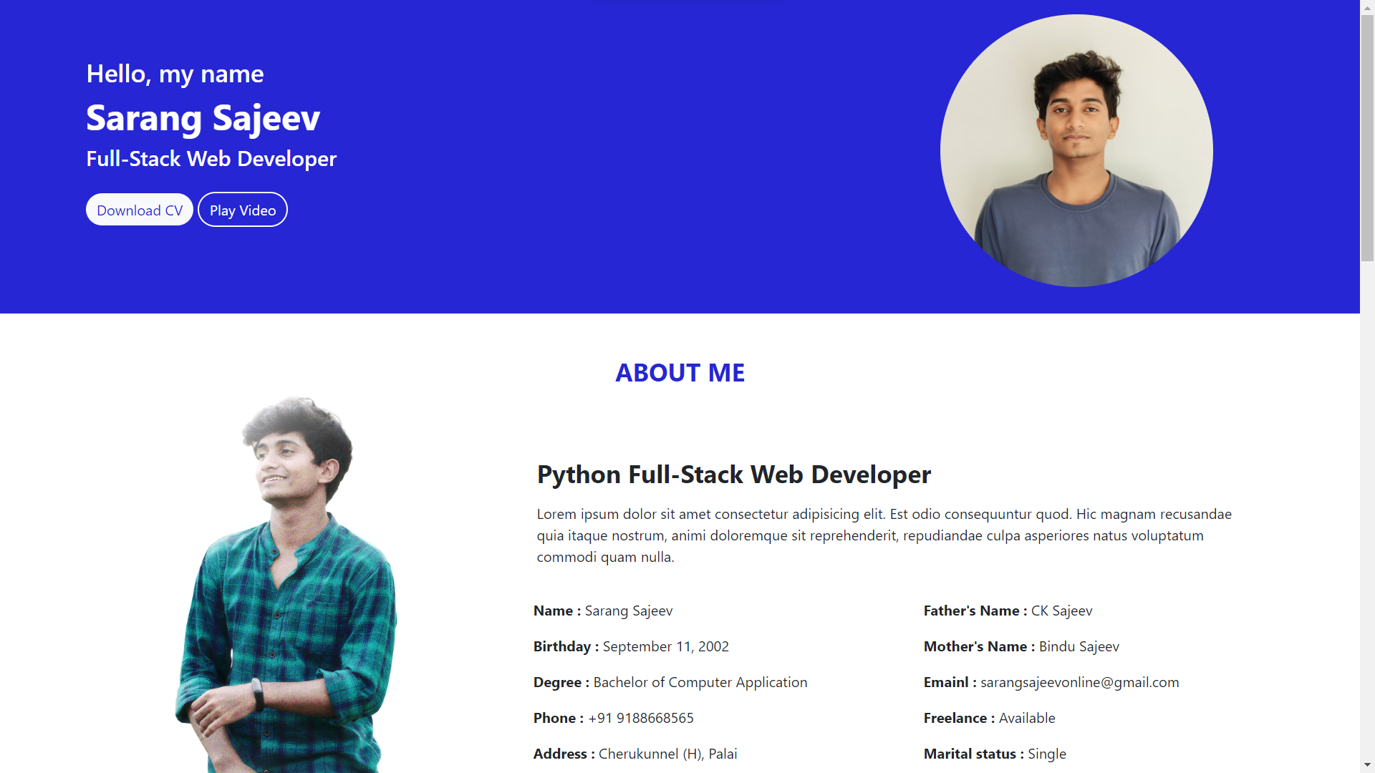Image resolution: width=1375 pixels, height=773 pixels.
Task: Click the sarangsajeevonline@gmail.com email address
Action: pyautogui.click(x=1079, y=682)
